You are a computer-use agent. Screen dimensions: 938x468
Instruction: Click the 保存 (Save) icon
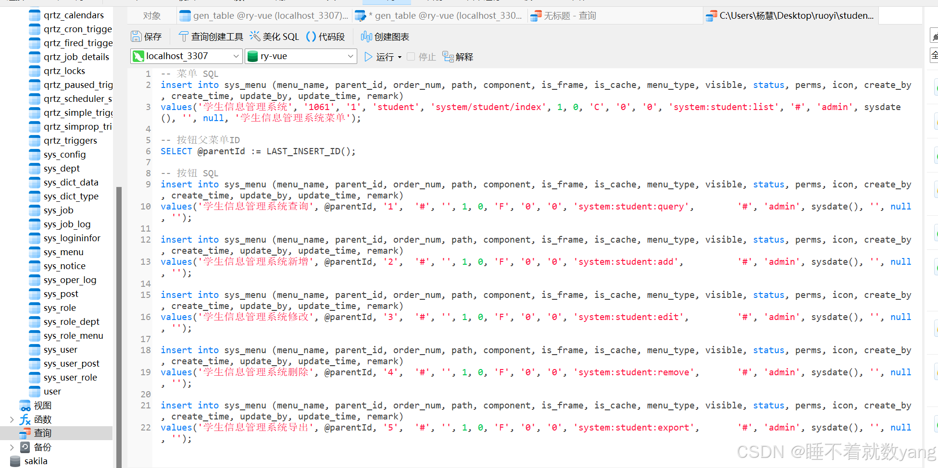click(136, 36)
